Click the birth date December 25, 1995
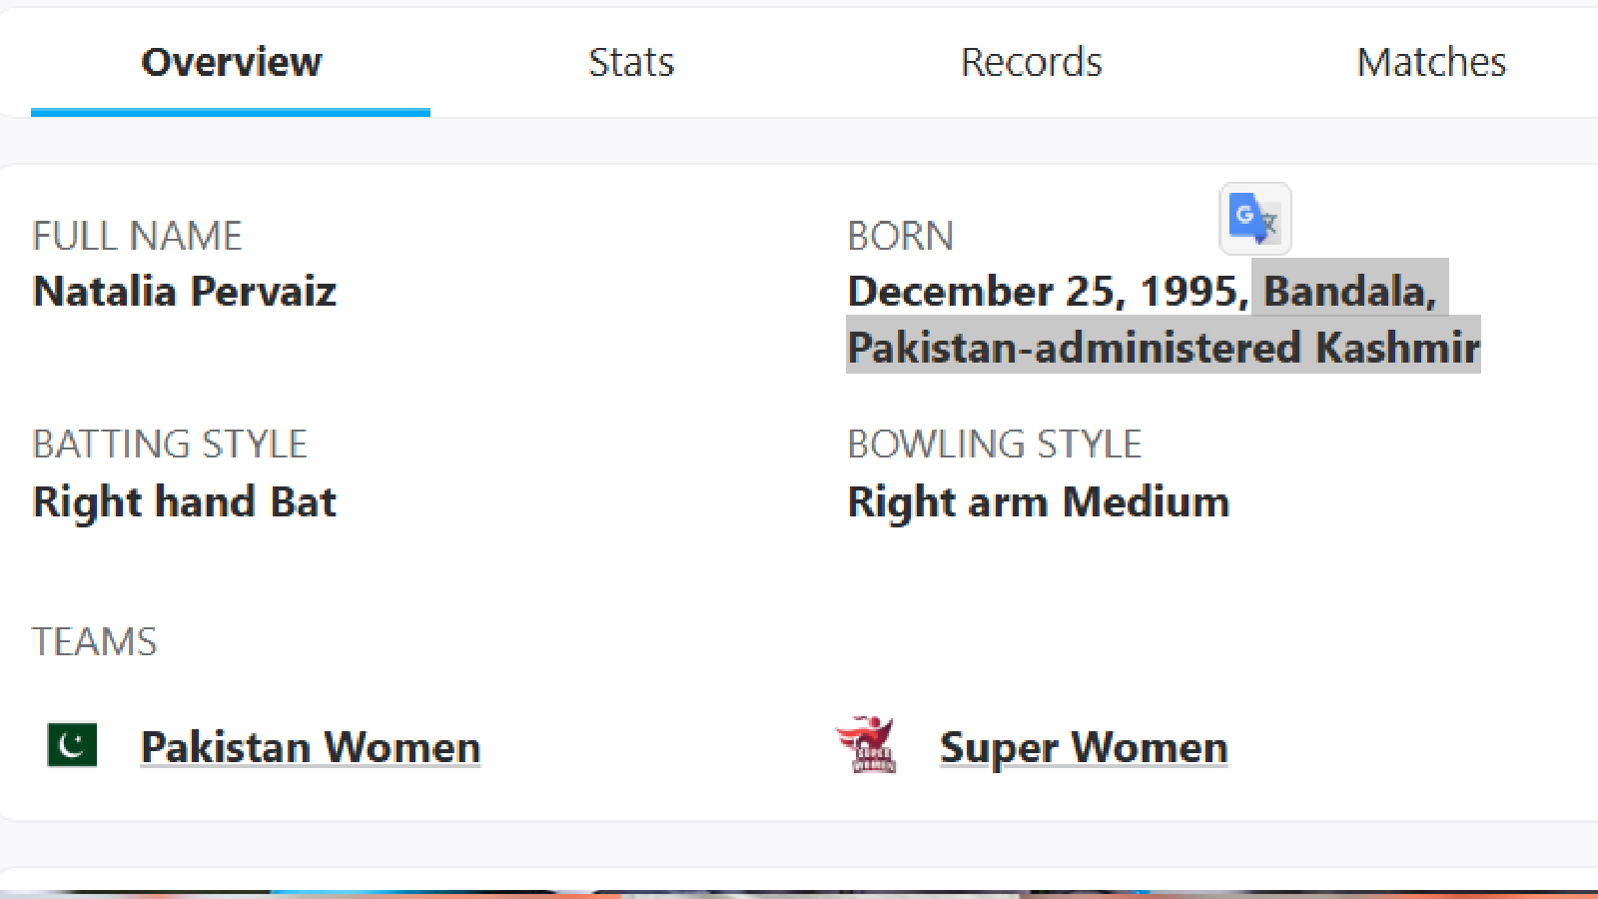Screen dimensions: 1598x899 point(1047,292)
